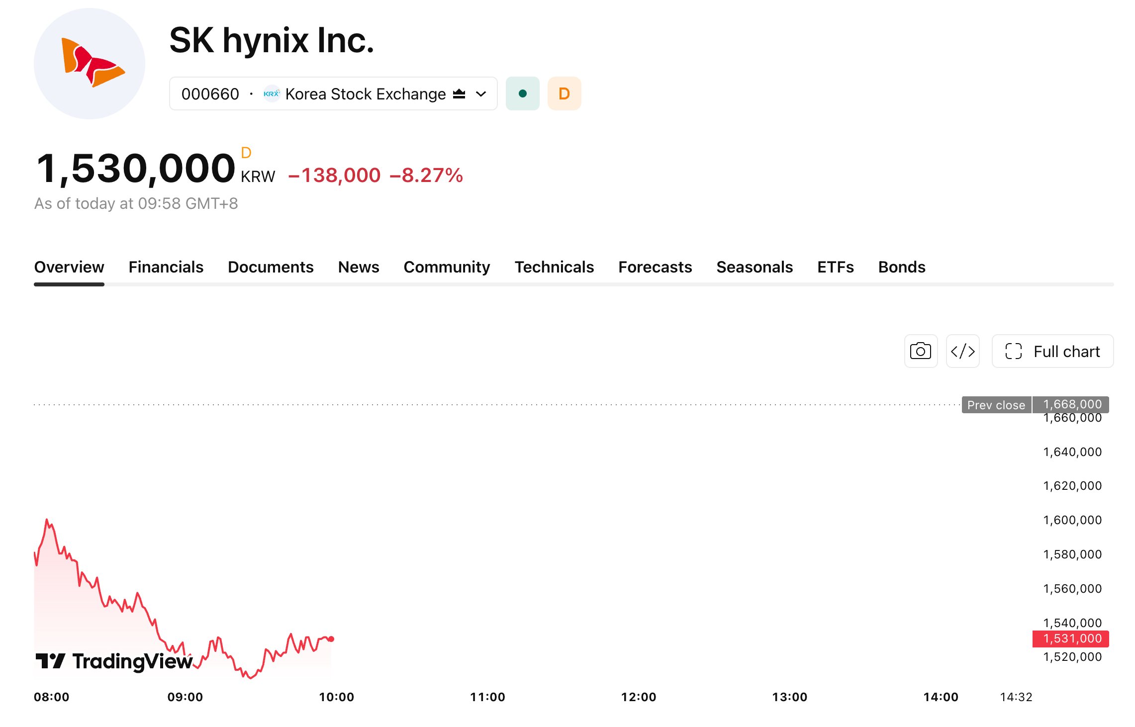
Task: Open the Seasonals tab
Action: [x=755, y=267]
